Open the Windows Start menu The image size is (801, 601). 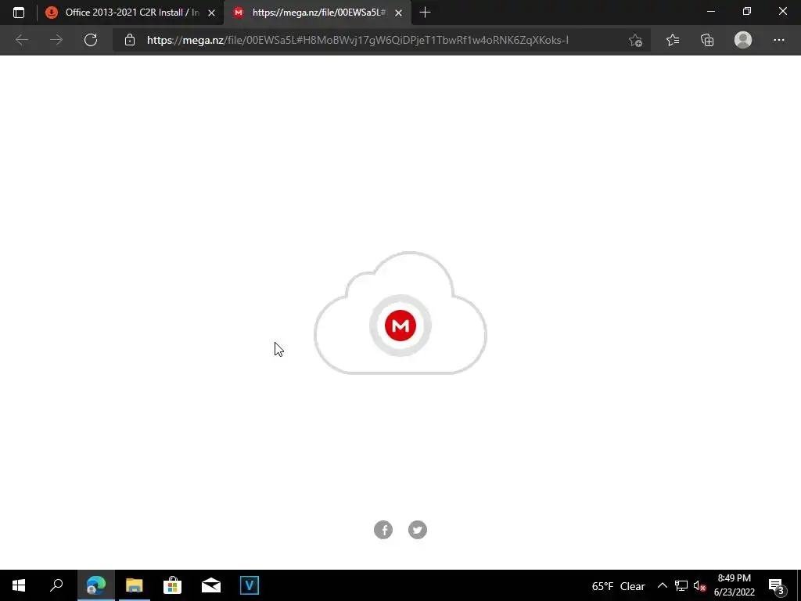(19, 585)
